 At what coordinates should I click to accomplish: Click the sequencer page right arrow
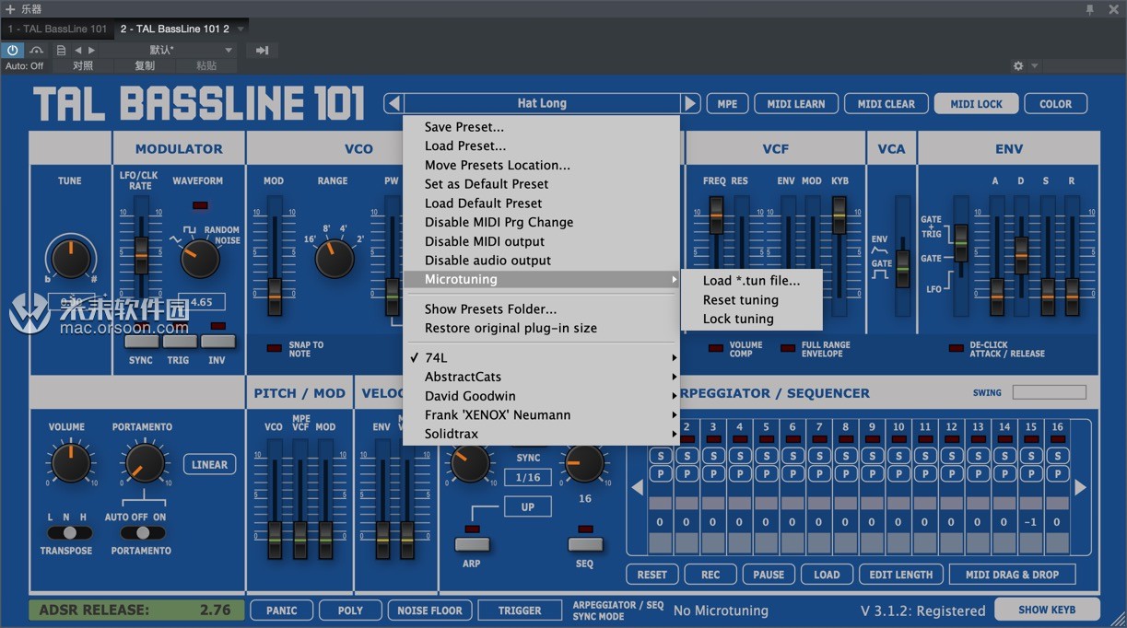[x=1081, y=487]
